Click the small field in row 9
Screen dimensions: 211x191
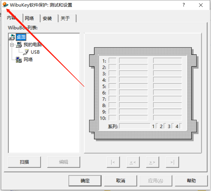point(112,111)
